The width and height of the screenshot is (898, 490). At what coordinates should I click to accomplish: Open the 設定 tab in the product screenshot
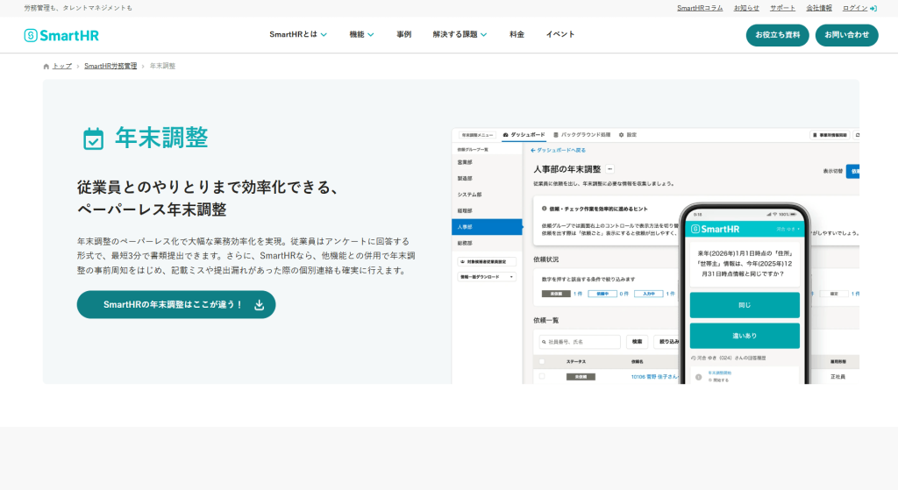[x=628, y=135]
